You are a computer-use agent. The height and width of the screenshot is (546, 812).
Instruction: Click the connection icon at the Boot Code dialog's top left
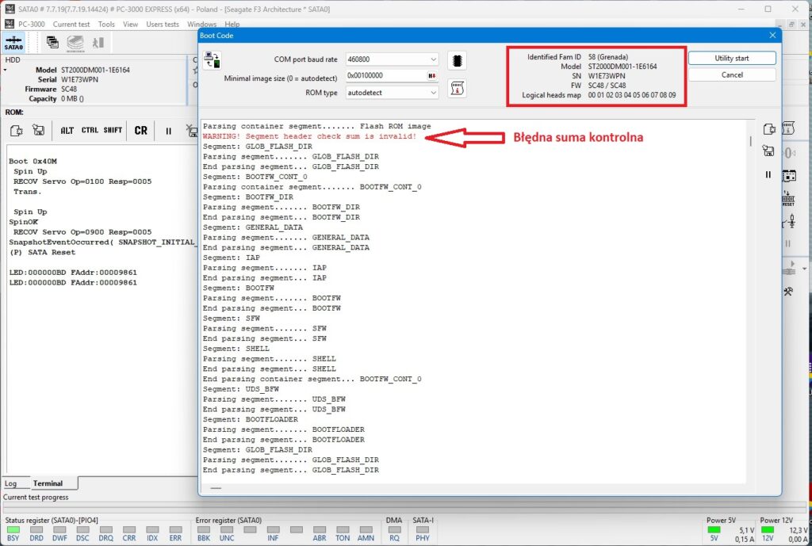pos(213,60)
